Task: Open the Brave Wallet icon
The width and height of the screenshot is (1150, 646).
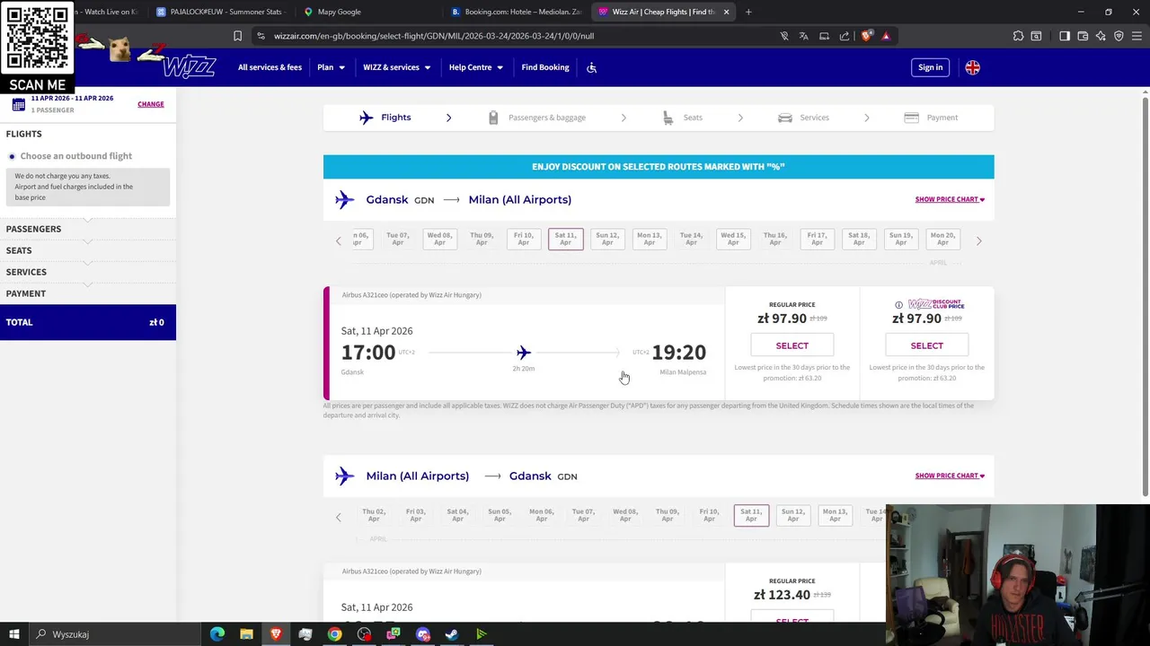Action: (1083, 36)
